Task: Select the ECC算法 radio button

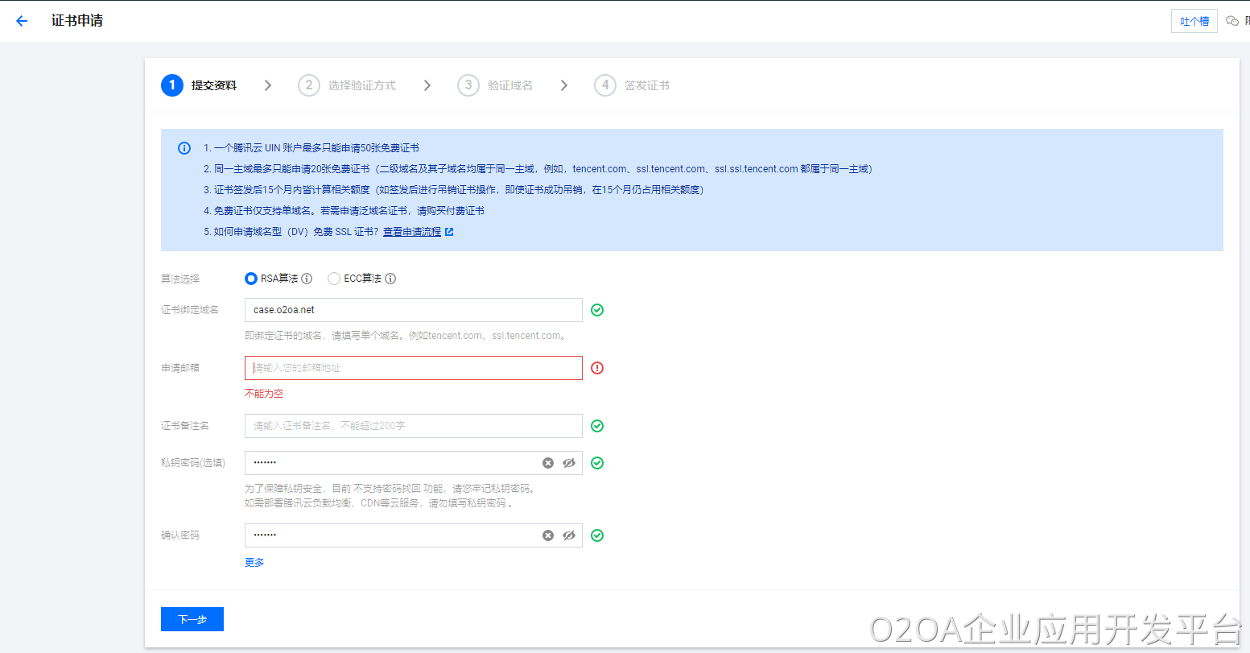Action: point(334,279)
